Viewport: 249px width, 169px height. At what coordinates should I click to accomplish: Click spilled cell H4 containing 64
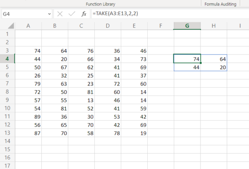pyautogui.click(x=214, y=59)
